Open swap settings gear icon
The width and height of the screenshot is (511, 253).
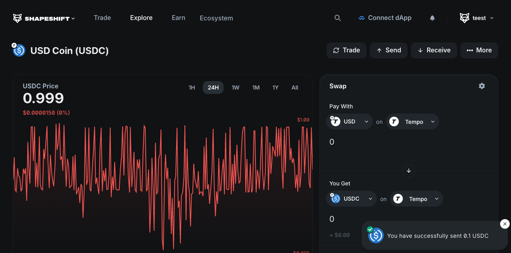click(482, 86)
